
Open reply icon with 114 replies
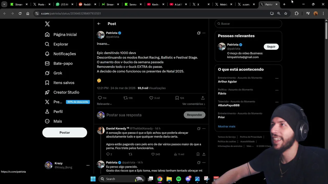[102, 98]
